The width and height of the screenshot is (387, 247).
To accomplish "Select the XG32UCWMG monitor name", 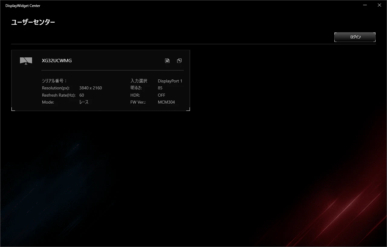I will [57, 61].
